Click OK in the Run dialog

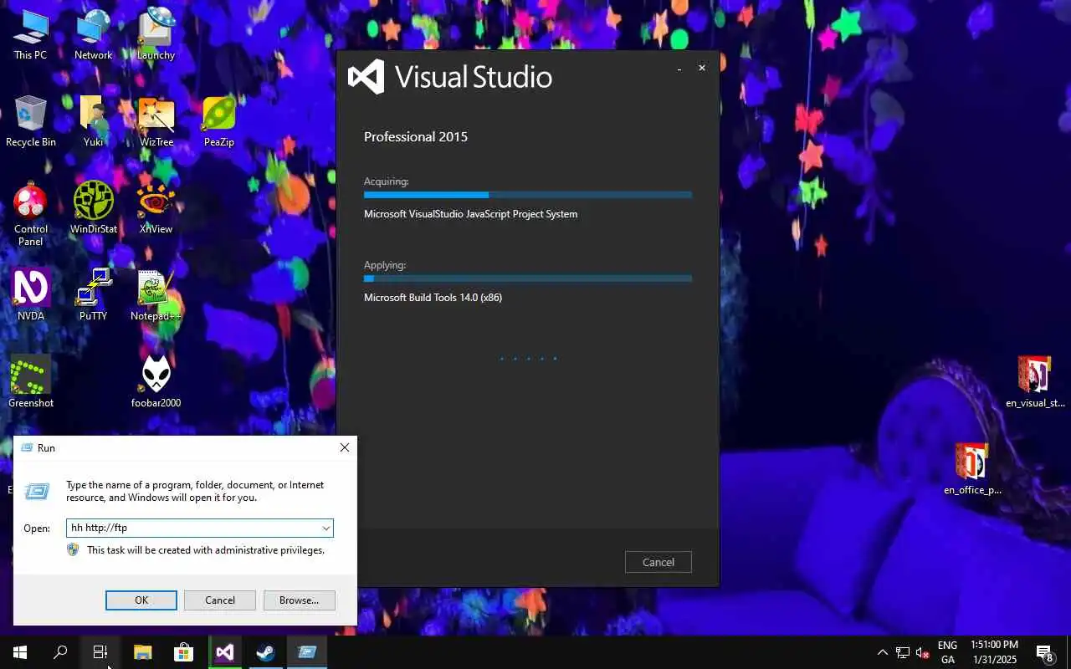click(x=141, y=600)
